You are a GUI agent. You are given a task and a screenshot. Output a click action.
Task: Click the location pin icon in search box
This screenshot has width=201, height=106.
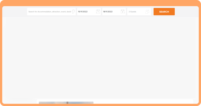pos(73,11)
